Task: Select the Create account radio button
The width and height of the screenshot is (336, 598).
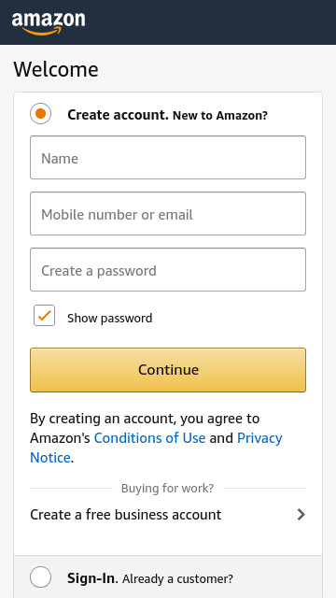Action: [x=41, y=114]
